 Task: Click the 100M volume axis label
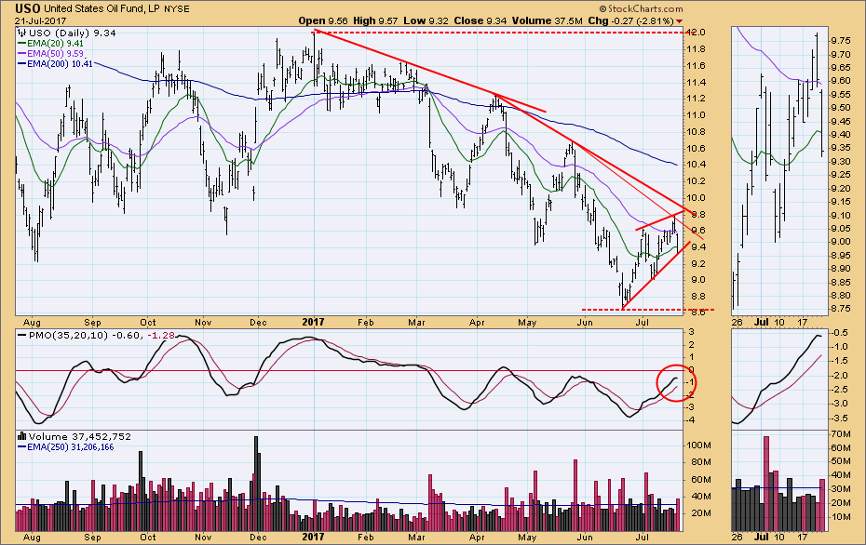point(698,445)
